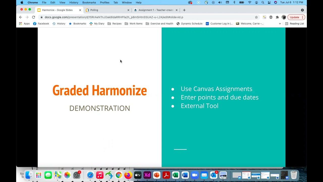Open the Wi-Fi status menu
This screenshot has width=323, height=182.
[250, 3]
